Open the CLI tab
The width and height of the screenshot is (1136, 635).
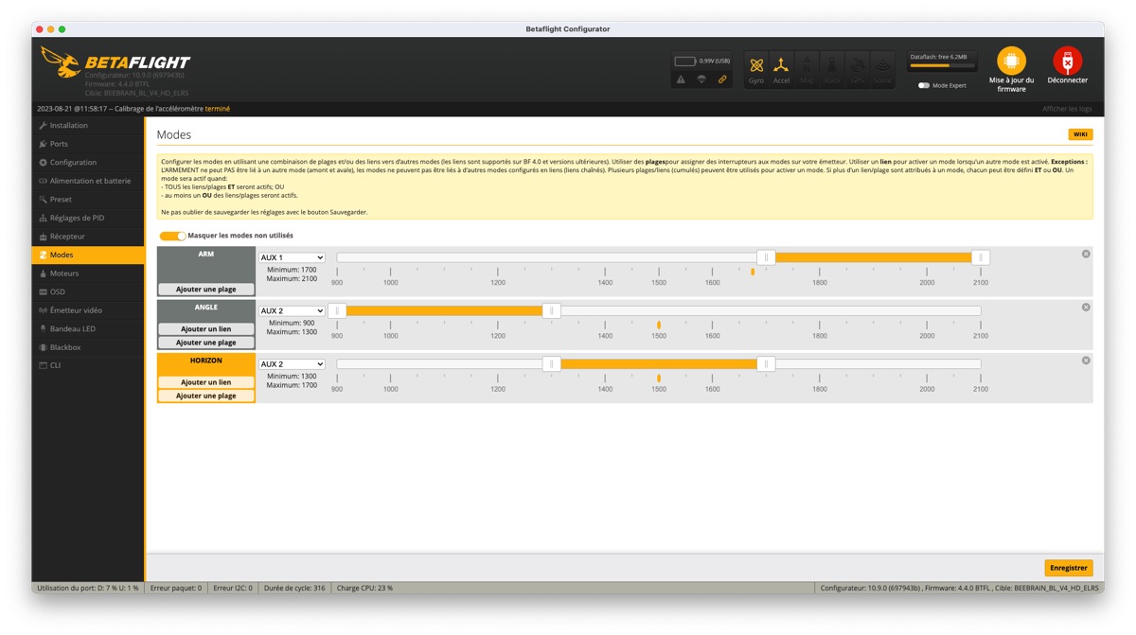(x=88, y=365)
